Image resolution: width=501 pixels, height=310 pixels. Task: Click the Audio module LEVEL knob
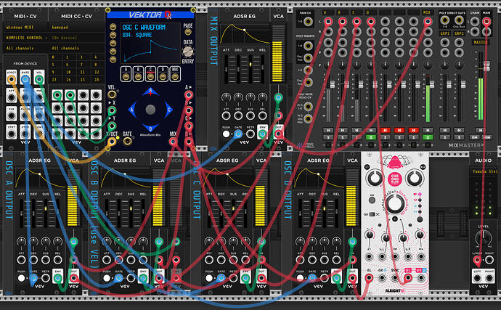[x=483, y=237]
